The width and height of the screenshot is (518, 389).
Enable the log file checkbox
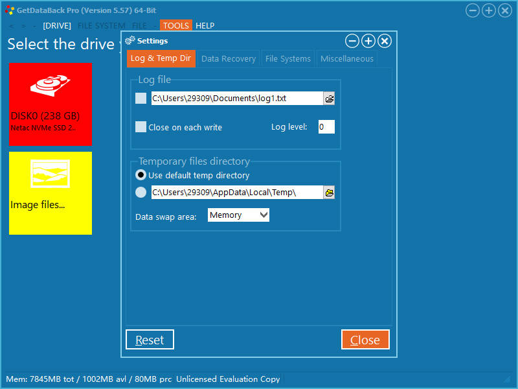pos(141,99)
